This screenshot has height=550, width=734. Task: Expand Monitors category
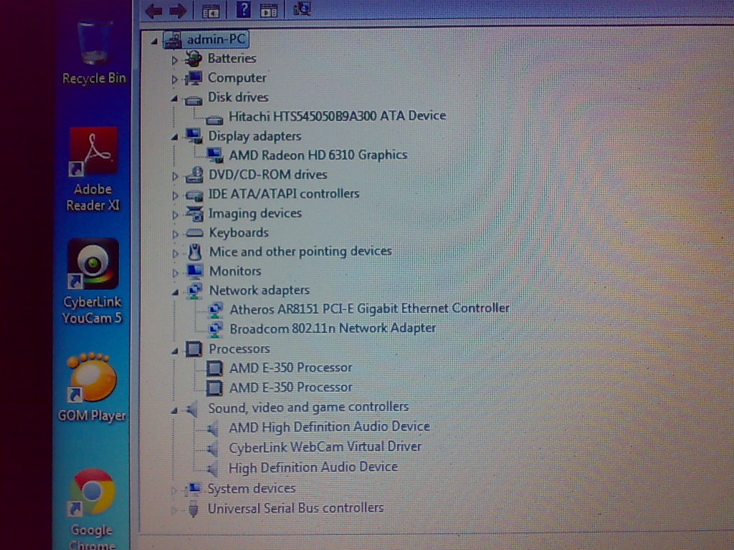[174, 273]
